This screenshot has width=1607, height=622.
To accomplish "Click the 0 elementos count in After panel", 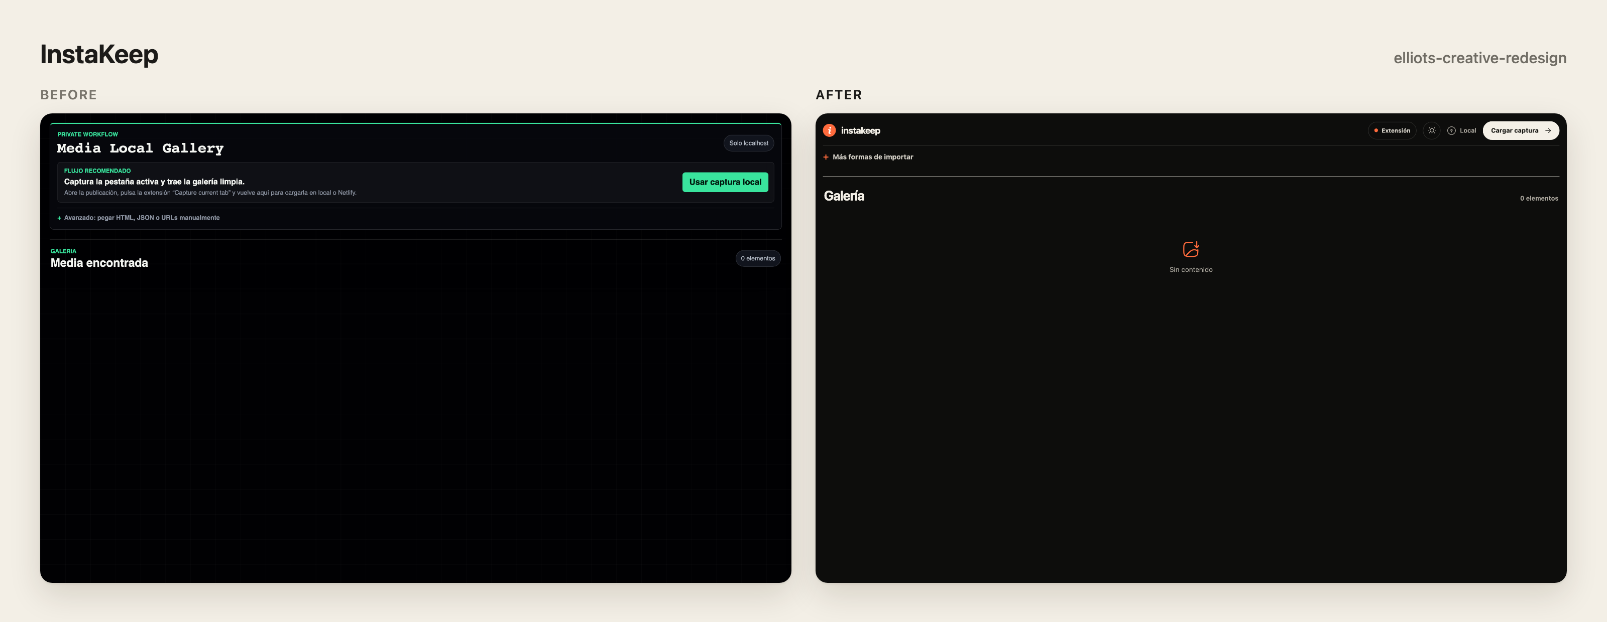I will 1539,198.
